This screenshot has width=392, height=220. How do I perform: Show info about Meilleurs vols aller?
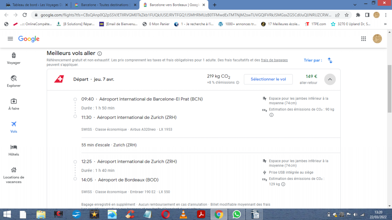click(x=100, y=53)
